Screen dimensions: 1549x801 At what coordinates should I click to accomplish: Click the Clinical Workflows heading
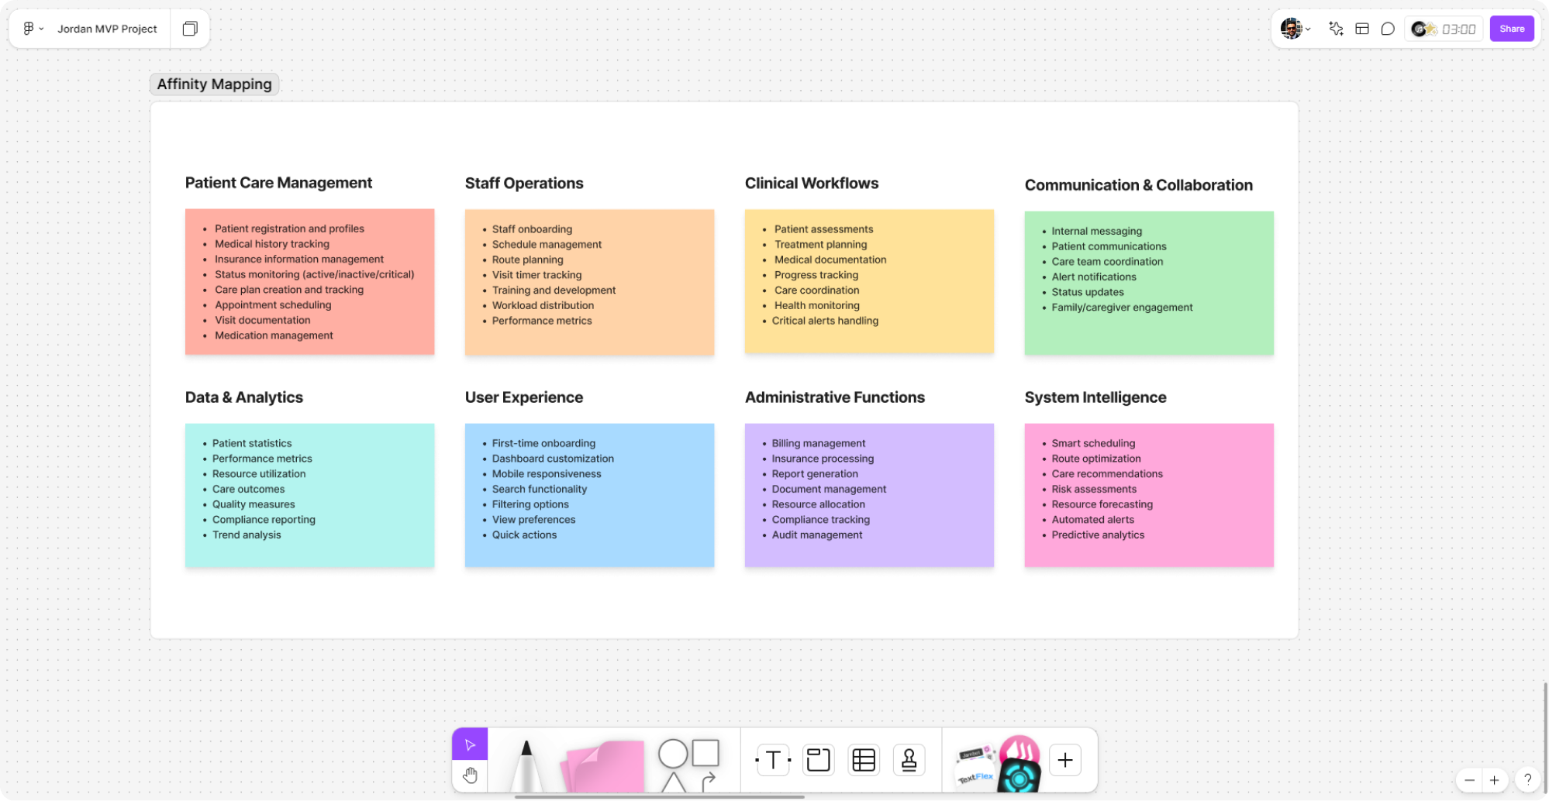[812, 184]
